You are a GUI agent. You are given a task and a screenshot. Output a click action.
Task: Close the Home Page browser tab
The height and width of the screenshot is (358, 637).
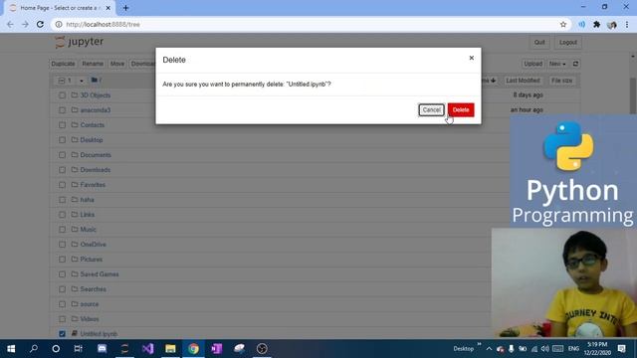click(x=108, y=8)
